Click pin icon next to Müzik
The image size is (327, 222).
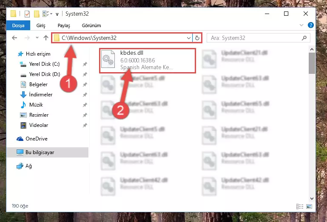point(85,105)
